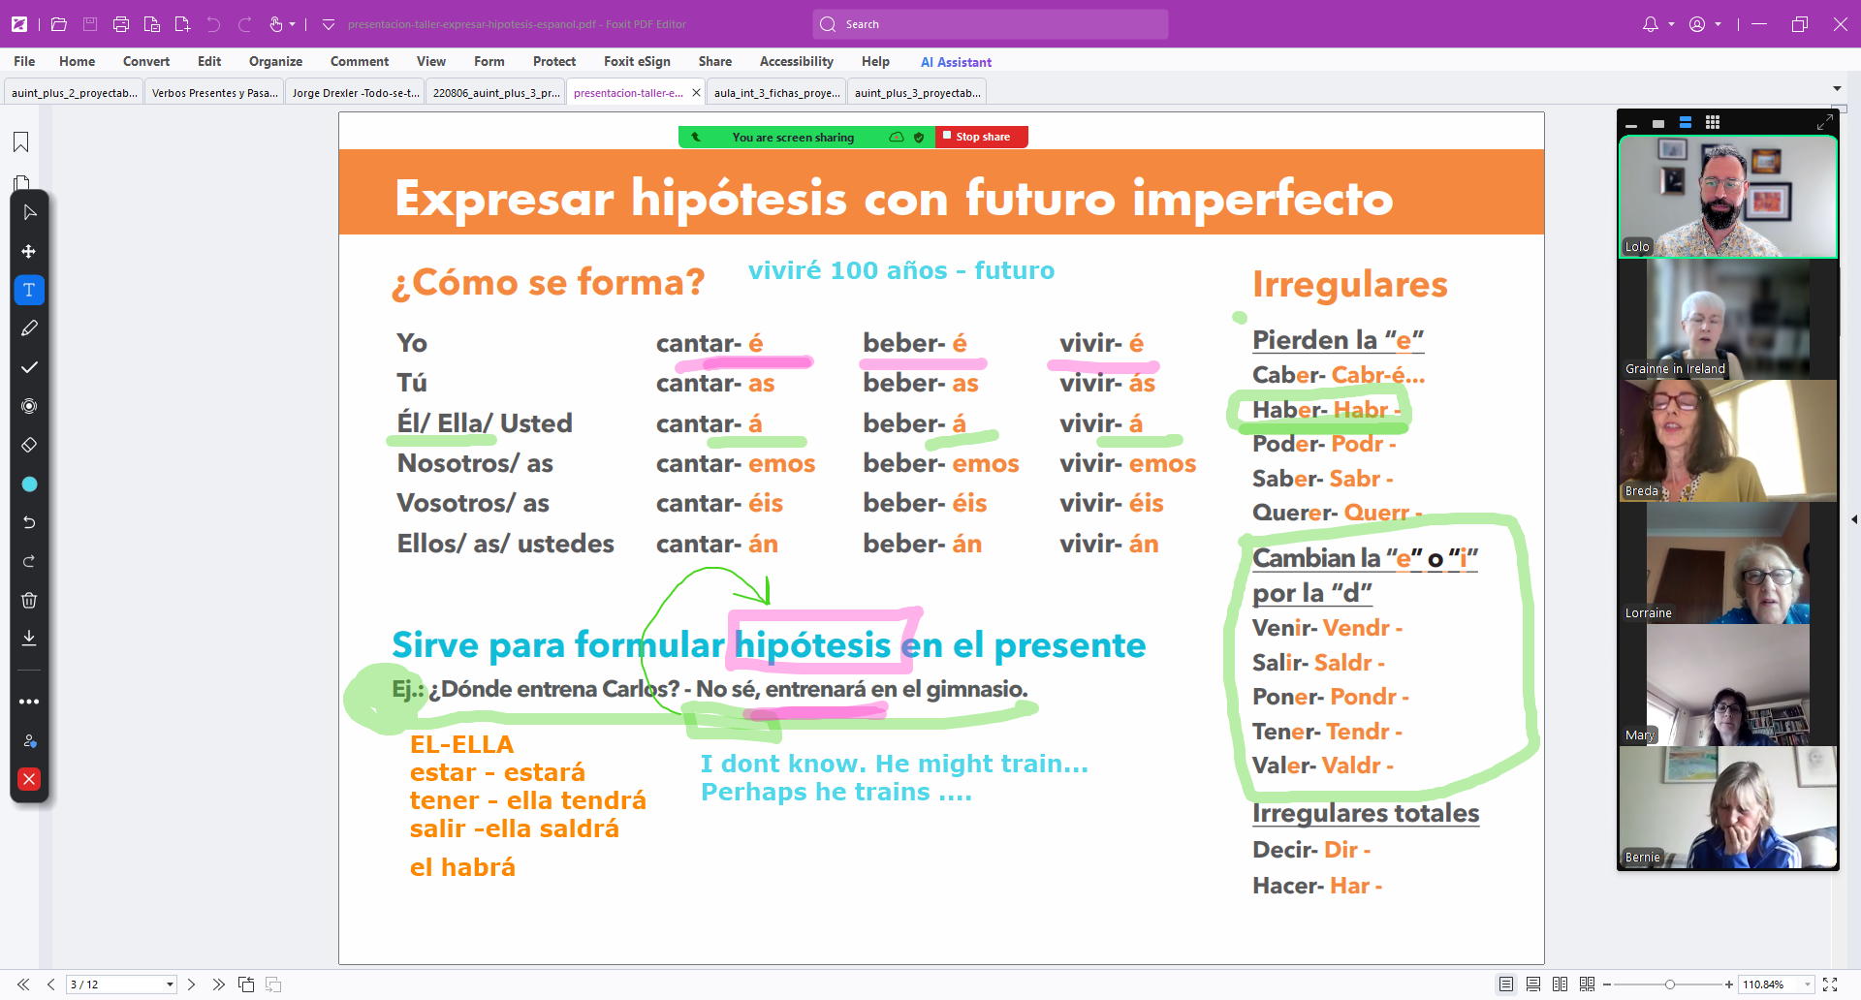Select the pencil draw annotation tool

pyautogui.click(x=29, y=328)
